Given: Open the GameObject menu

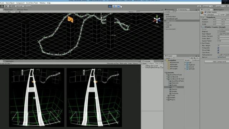Looking at the screenshot, I should coord(10,3).
